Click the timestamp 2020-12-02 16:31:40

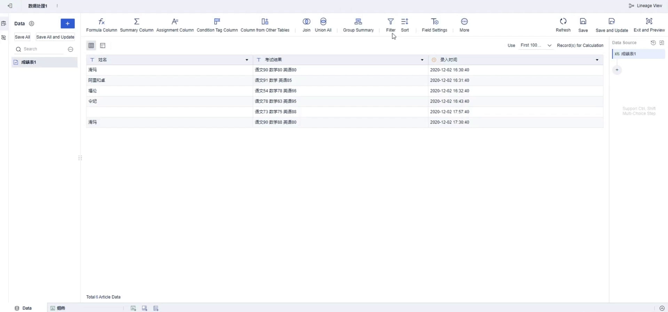(450, 80)
